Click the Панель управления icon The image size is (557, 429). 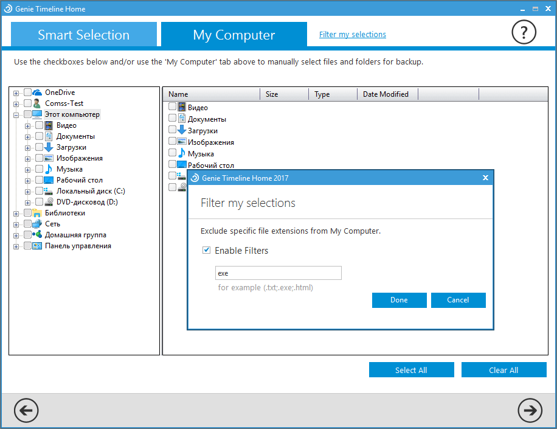37,246
